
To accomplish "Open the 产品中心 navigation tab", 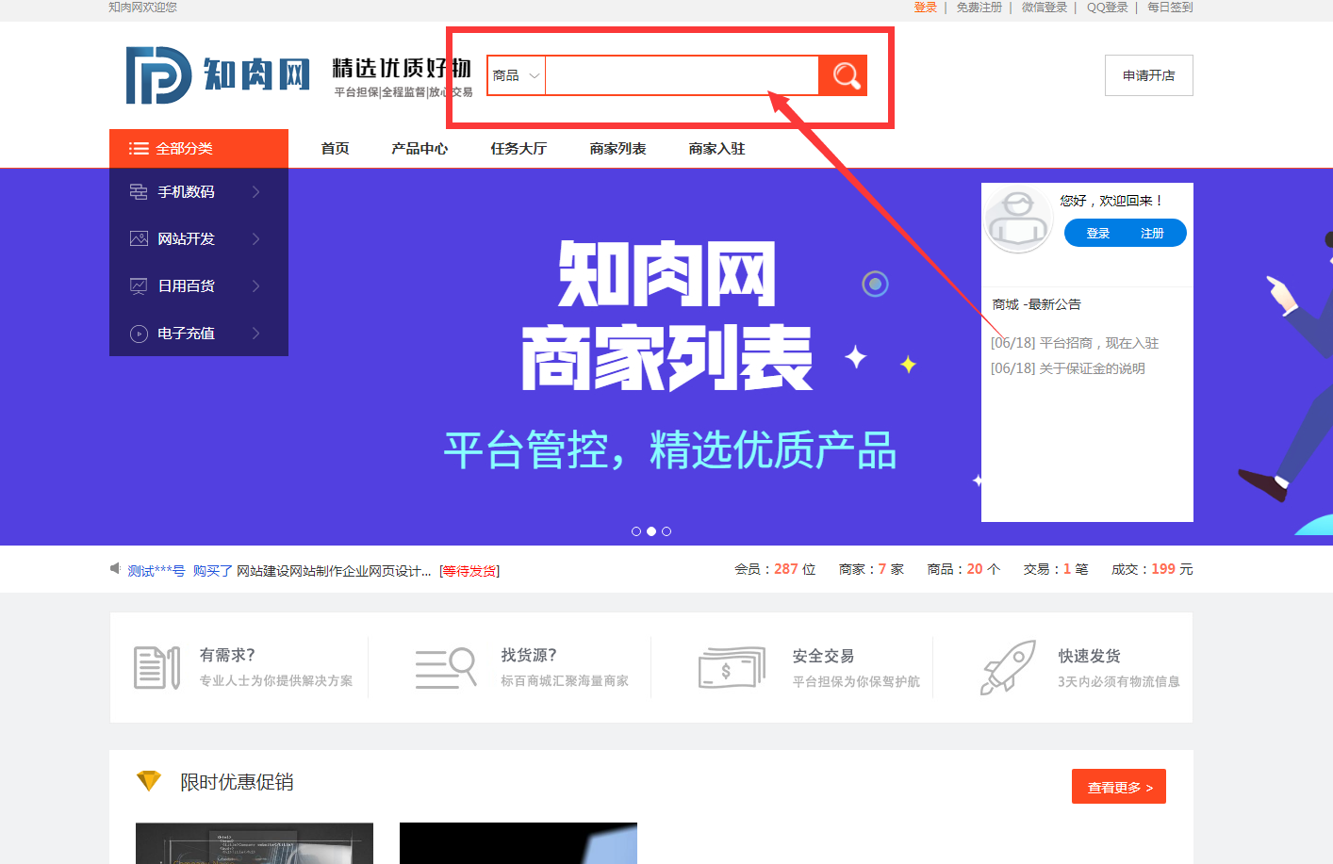I will (x=420, y=149).
